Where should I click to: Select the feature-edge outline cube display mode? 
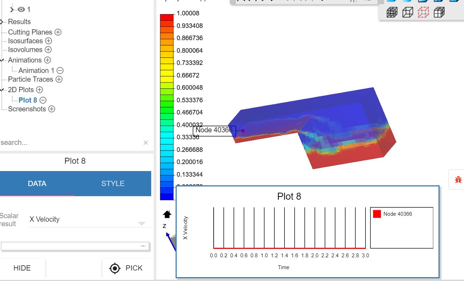pyautogui.click(x=407, y=12)
